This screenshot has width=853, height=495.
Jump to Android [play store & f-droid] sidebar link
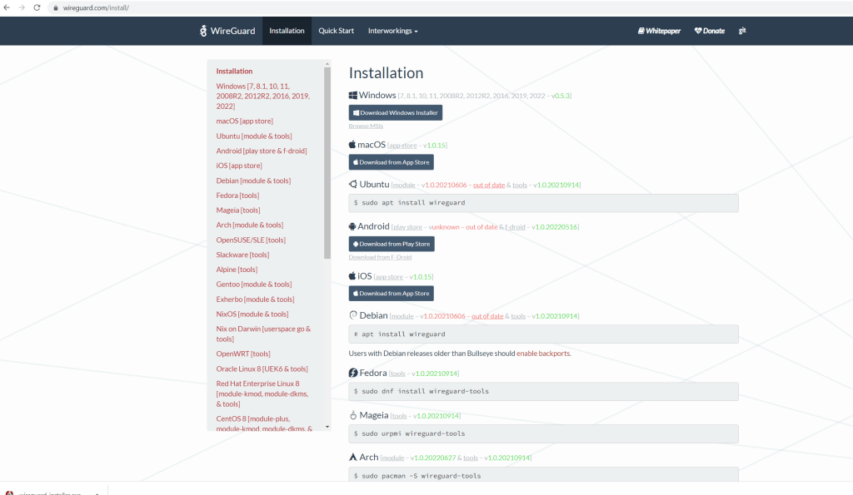pyautogui.click(x=262, y=151)
